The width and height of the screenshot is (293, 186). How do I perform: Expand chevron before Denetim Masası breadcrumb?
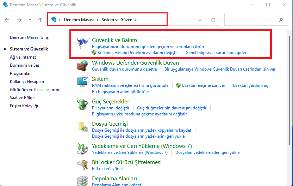pos(60,20)
